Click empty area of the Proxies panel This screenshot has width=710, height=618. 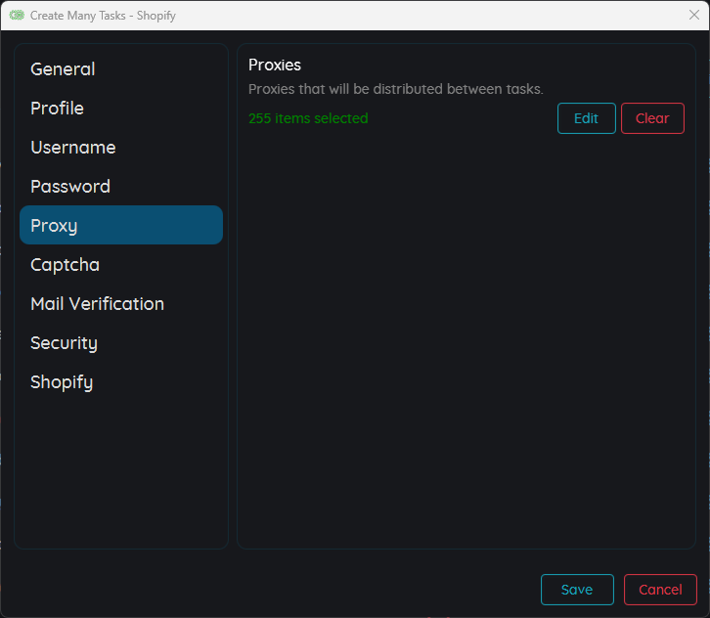pos(466,342)
